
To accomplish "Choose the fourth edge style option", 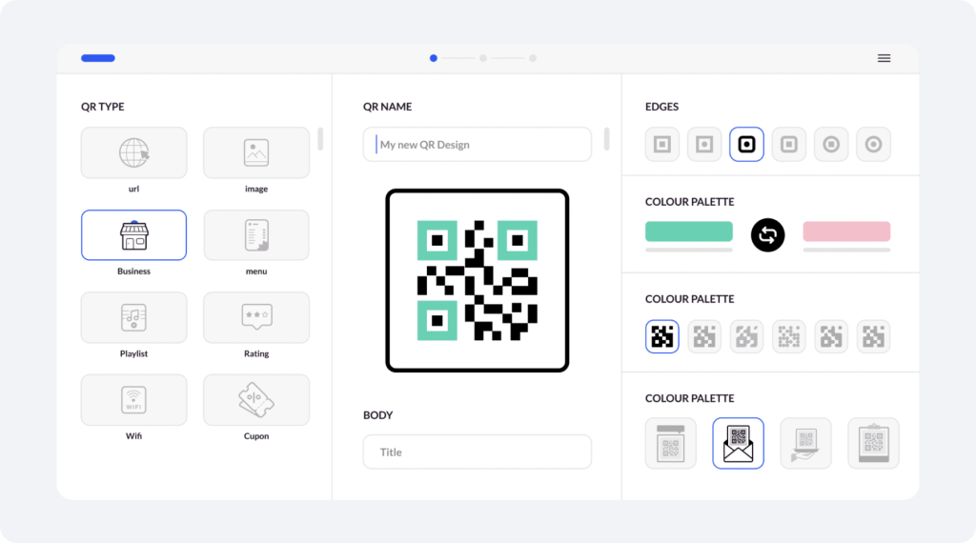I will [x=789, y=144].
